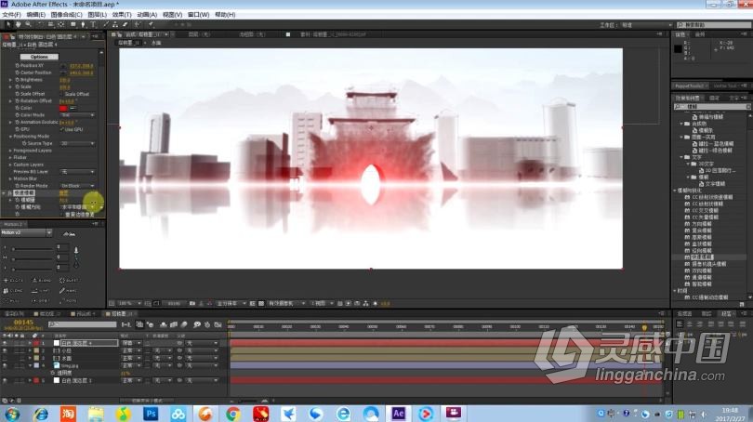Toggle Draft 3D icon in timeline

pyautogui.click(x=150, y=325)
